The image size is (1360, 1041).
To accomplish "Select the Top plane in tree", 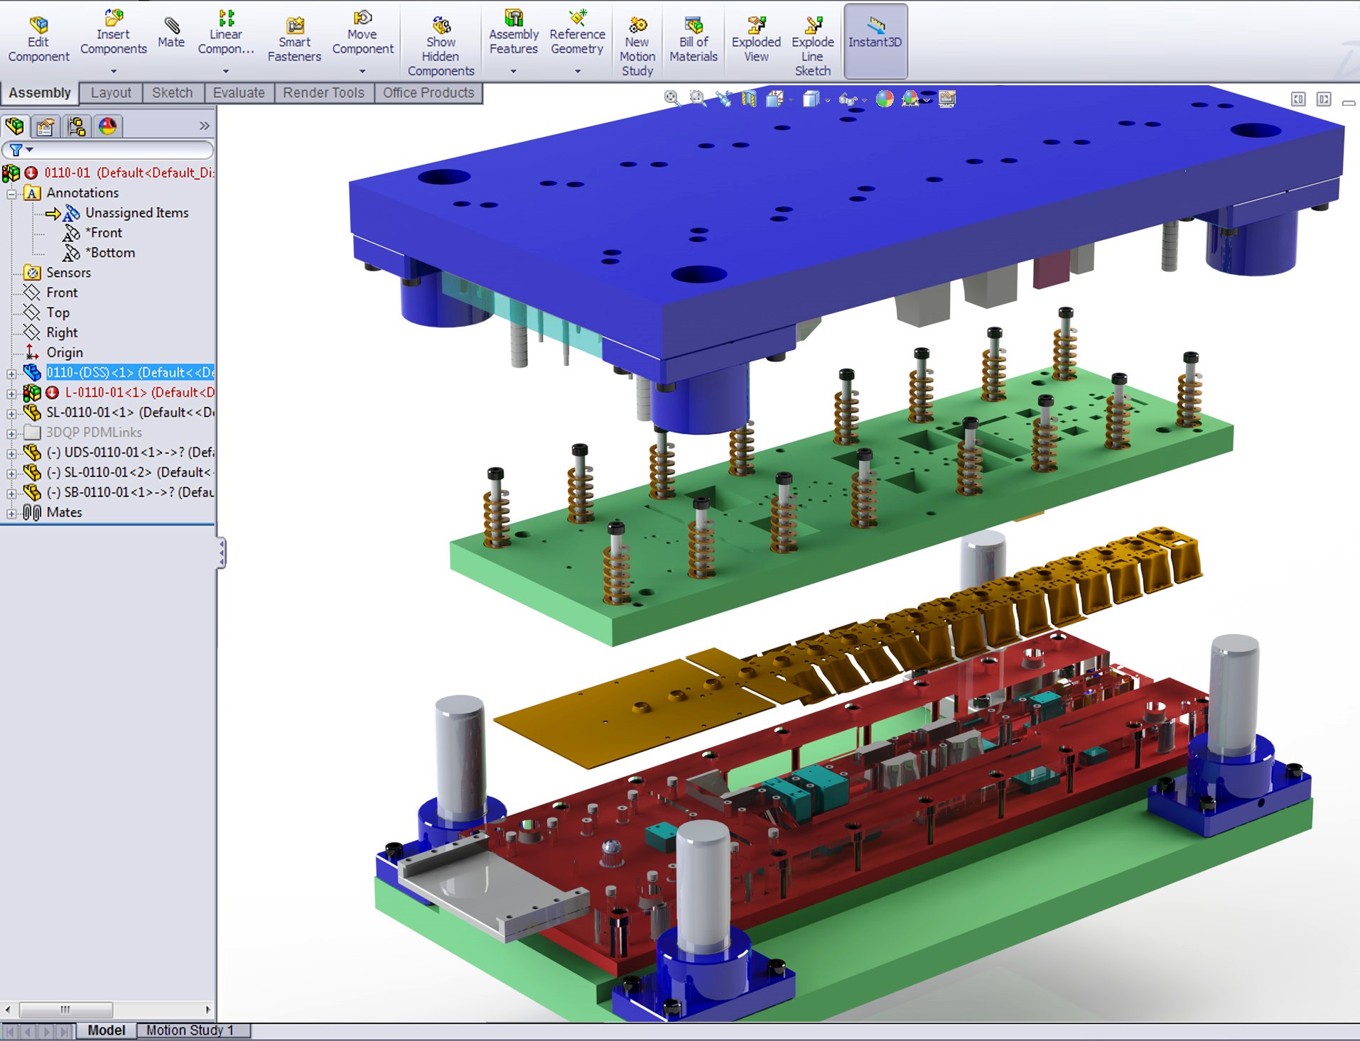I will [x=58, y=312].
